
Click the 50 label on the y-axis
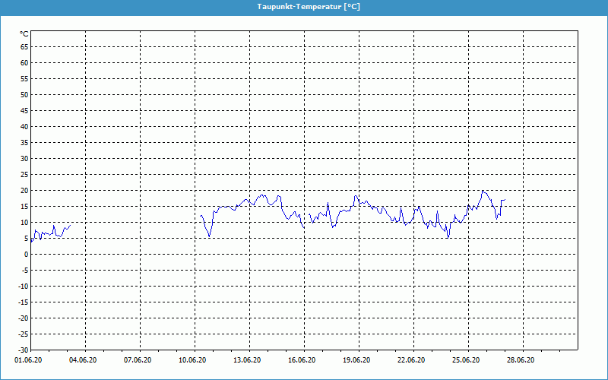point(24,94)
